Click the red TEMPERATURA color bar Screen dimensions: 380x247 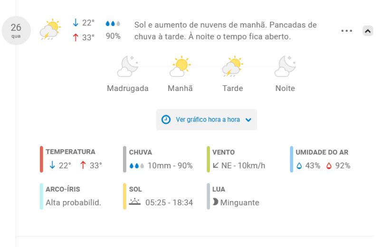[41, 159]
